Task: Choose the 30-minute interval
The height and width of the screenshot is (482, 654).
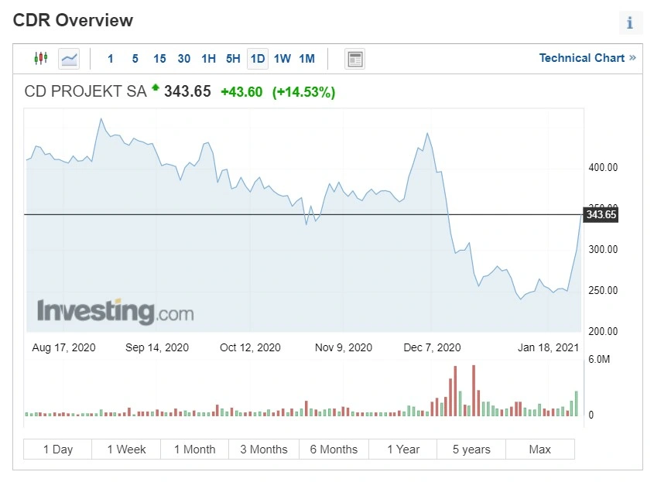Action: pyautogui.click(x=184, y=59)
